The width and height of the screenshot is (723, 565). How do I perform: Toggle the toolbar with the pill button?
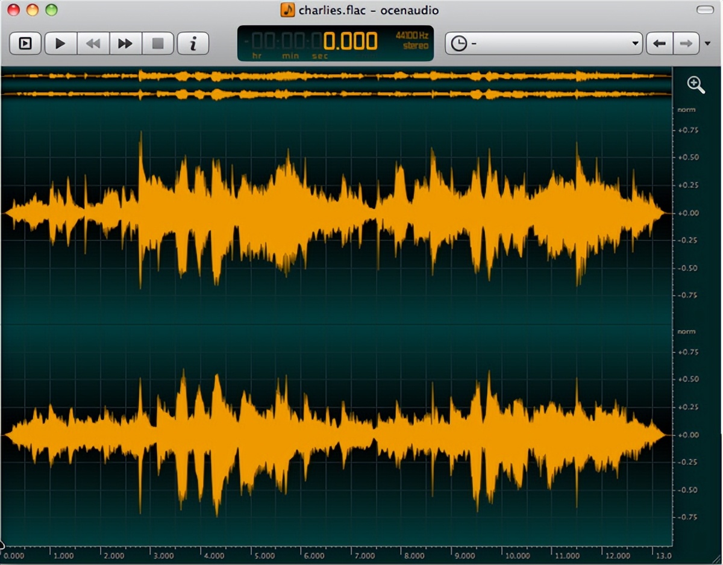point(704,10)
